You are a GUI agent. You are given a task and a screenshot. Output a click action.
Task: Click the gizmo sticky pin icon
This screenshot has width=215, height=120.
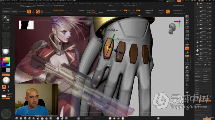[104, 30]
